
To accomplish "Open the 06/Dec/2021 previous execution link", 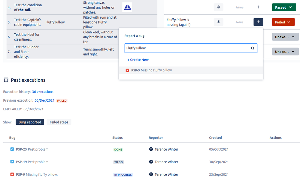I will [44, 100].
